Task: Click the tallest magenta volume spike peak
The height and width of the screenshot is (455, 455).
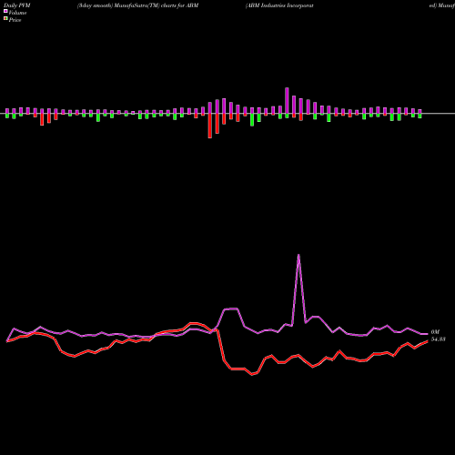Action: 298,255
